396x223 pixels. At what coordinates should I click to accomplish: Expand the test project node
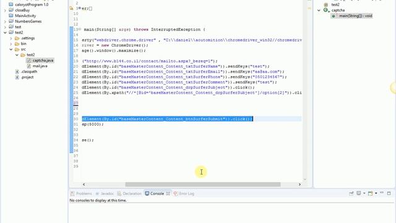click(x=5, y=27)
